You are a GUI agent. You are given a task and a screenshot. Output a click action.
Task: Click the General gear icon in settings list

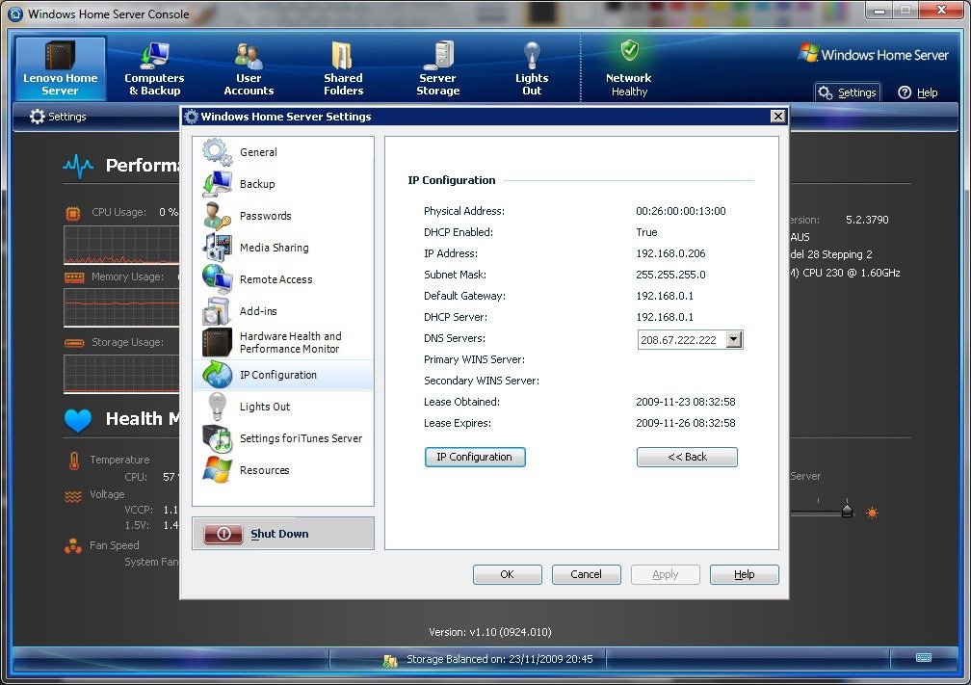coord(217,152)
